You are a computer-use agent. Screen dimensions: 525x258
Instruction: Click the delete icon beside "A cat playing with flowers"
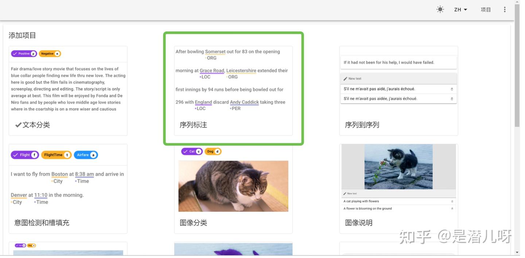452,201
